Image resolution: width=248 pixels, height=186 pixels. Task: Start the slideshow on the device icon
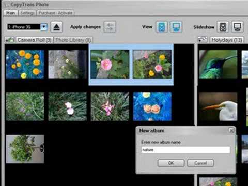[x=223, y=27]
